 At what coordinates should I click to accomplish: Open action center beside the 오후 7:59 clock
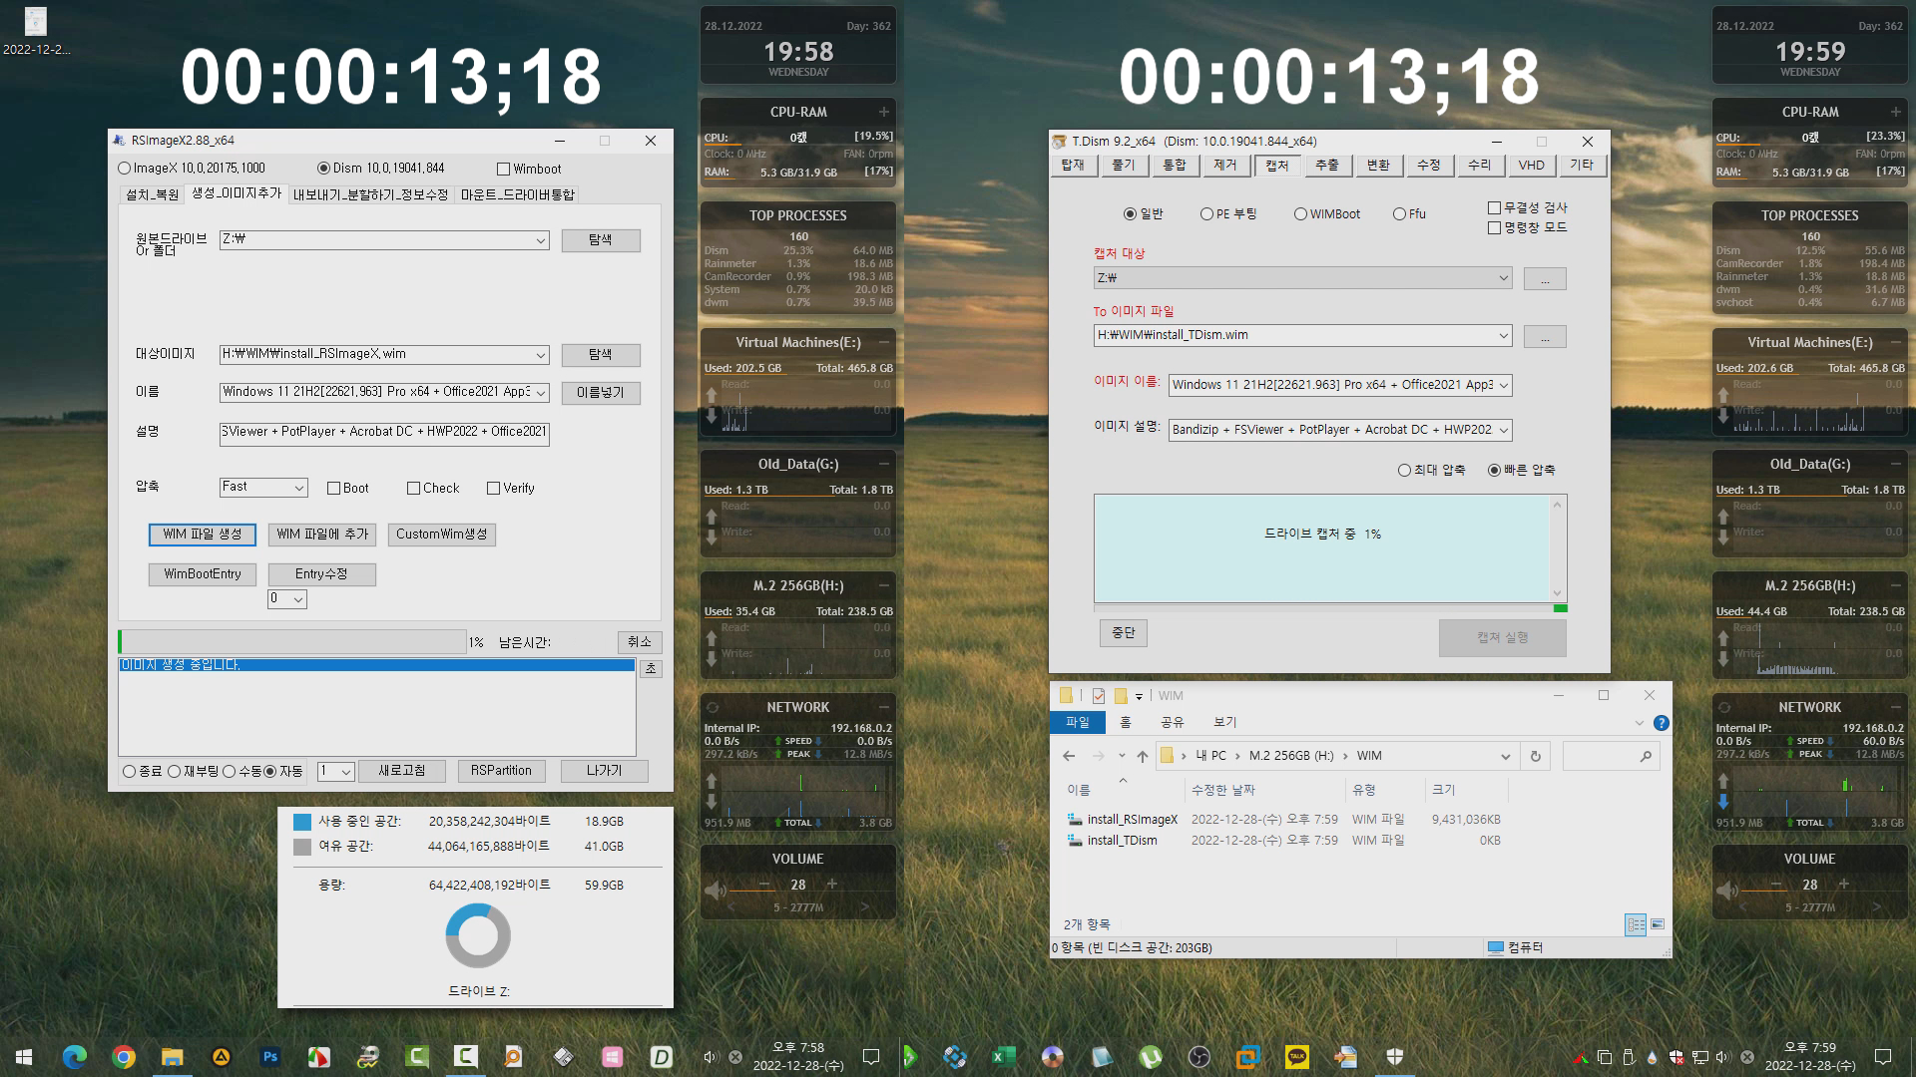click(x=1883, y=1057)
